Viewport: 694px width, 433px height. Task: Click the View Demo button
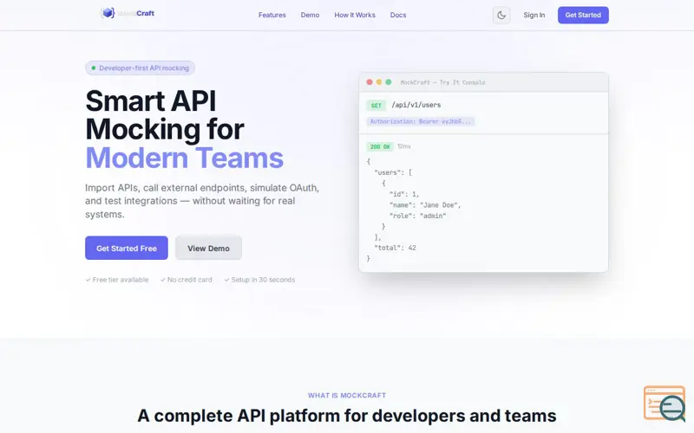coord(208,248)
